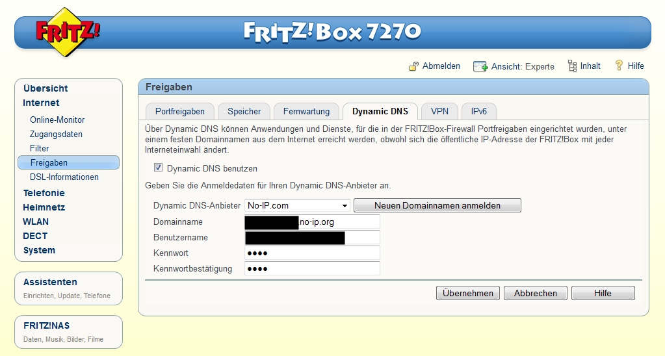
Task: Open DECT in the sidebar
Action: [35, 236]
